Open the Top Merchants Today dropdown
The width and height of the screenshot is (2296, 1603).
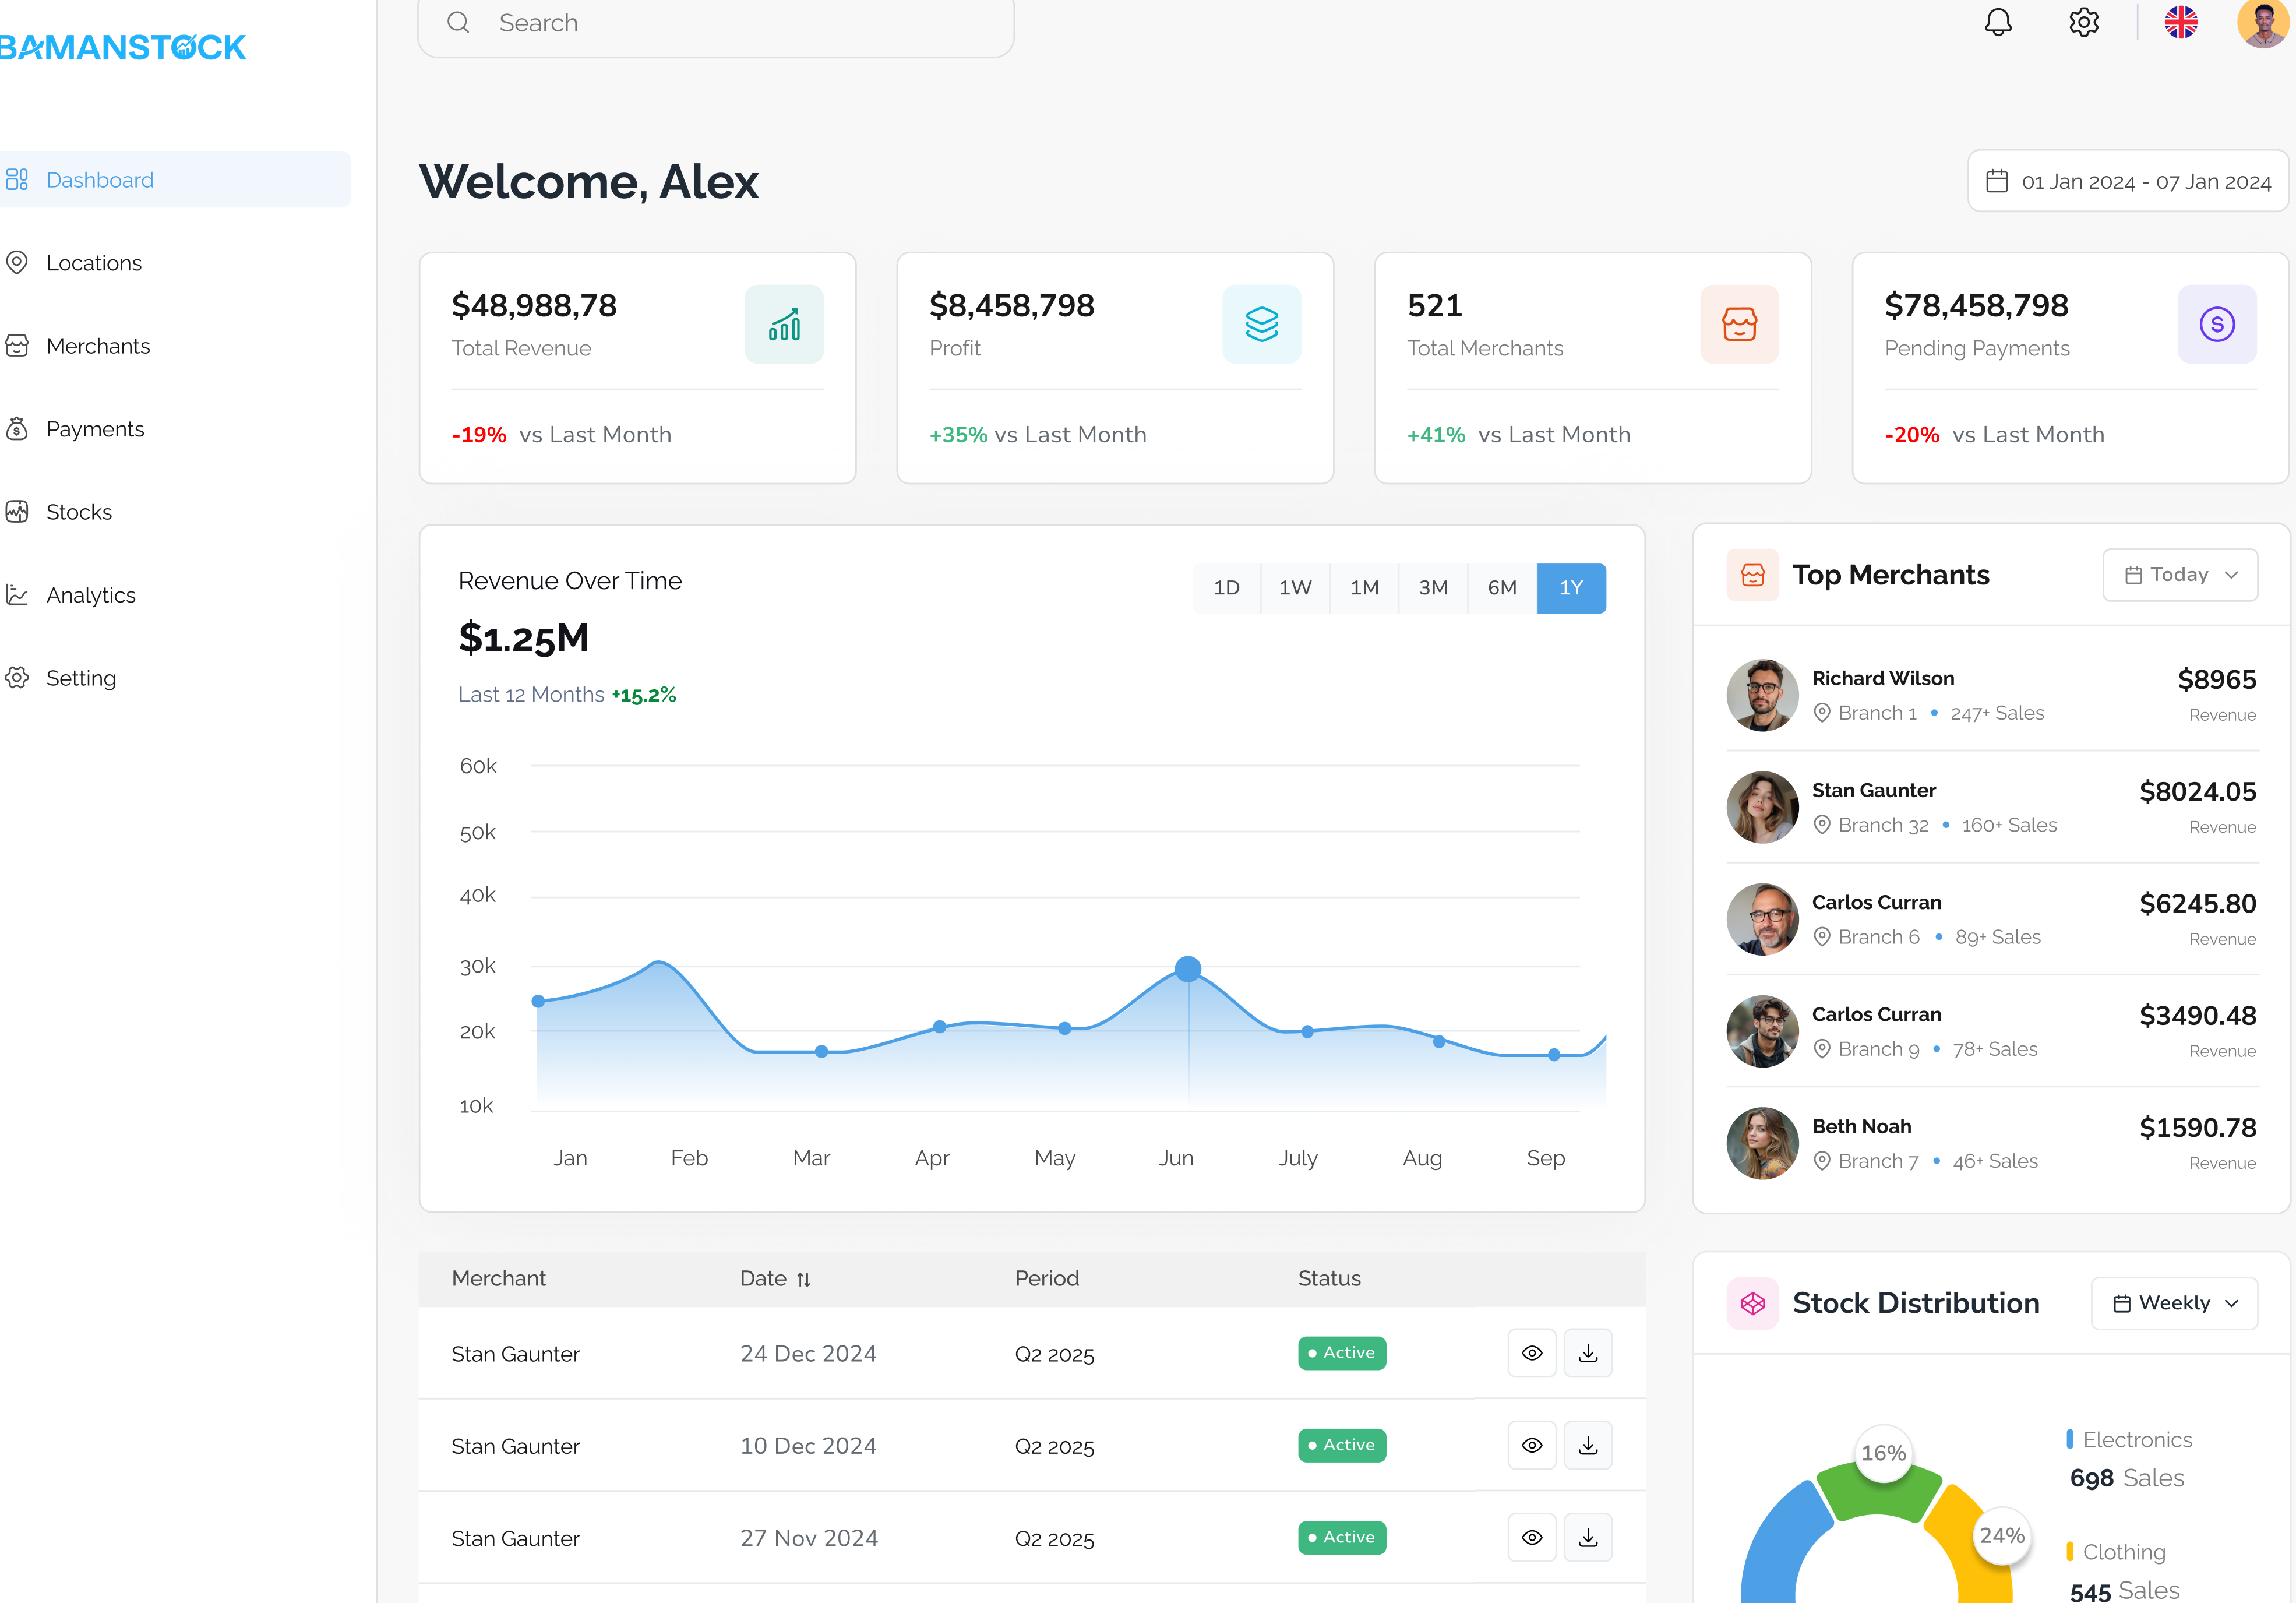coord(2180,575)
